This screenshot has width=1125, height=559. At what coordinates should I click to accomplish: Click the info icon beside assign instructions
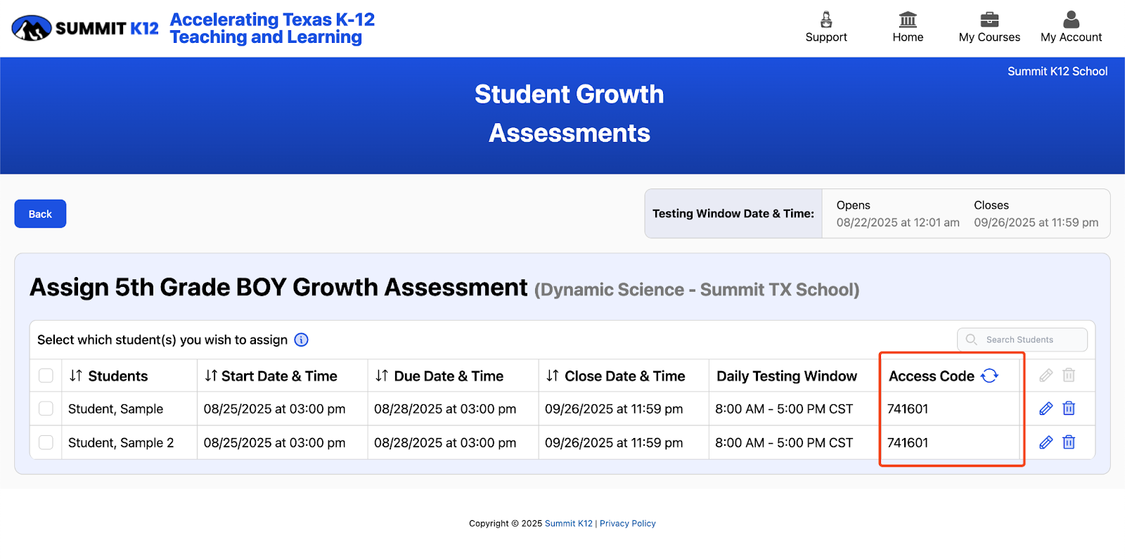tap(301, 340)
